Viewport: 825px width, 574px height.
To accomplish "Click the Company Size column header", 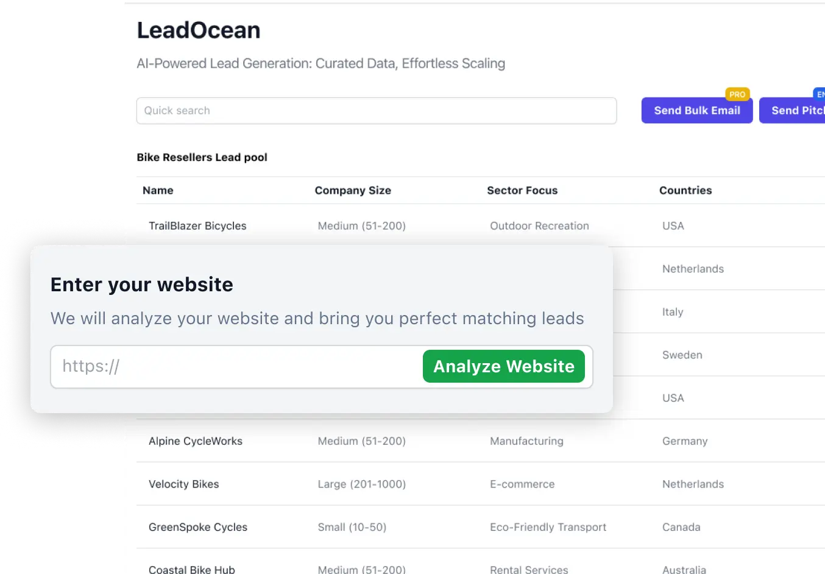I will tap(353, 191).
